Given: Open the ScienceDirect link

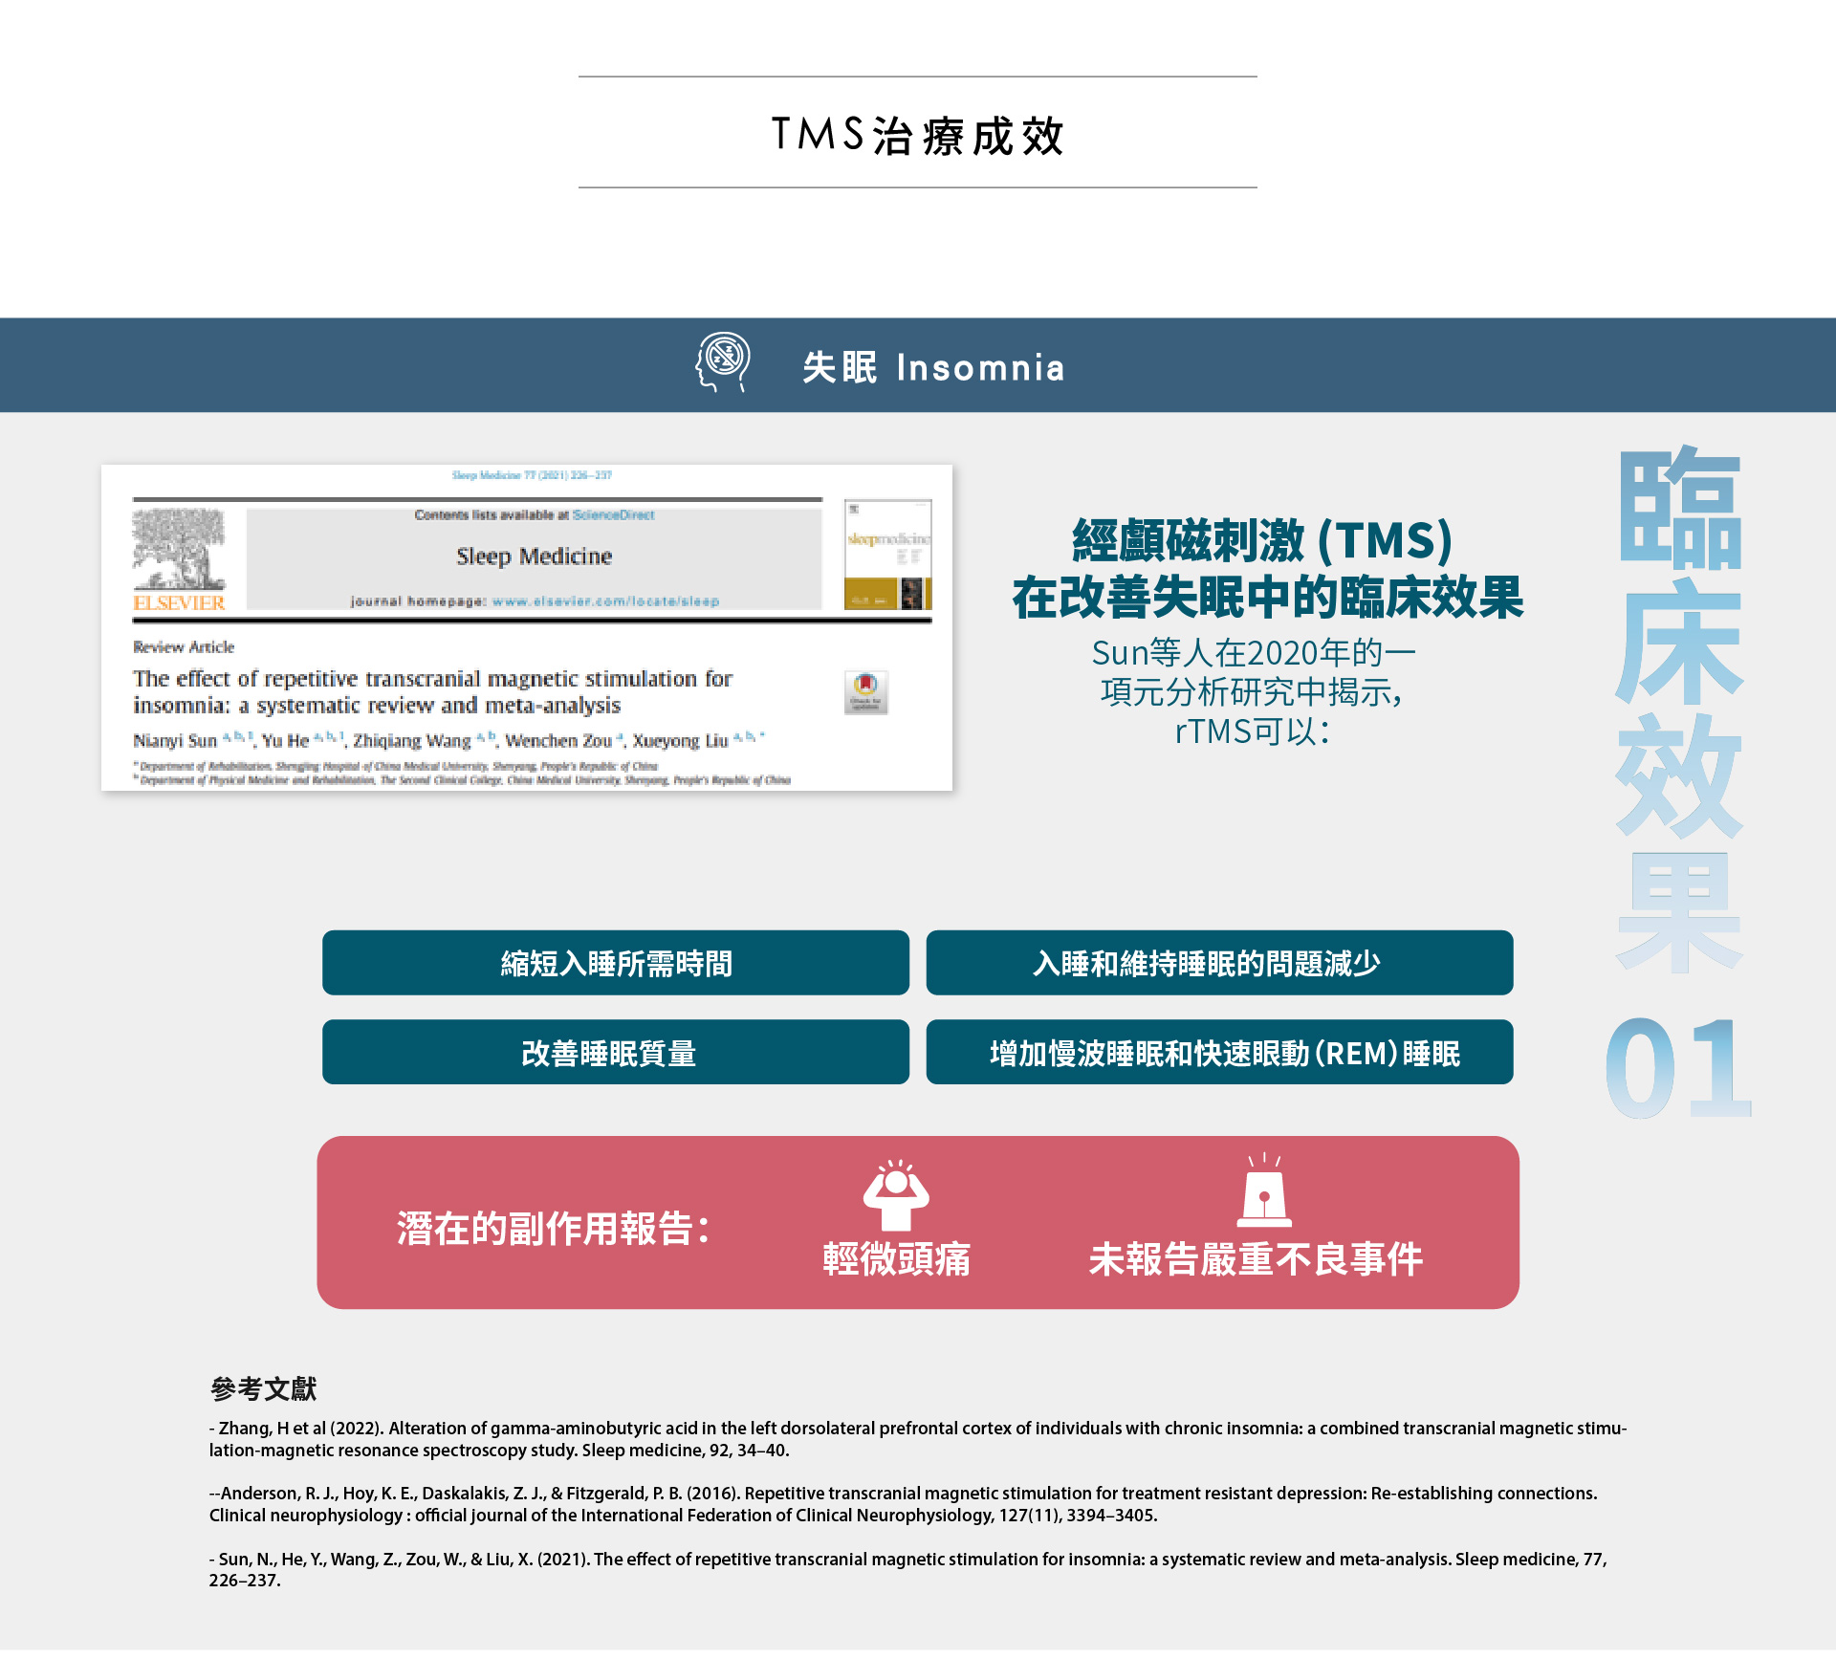Looking at the screenshot, I should pos(614,515).
